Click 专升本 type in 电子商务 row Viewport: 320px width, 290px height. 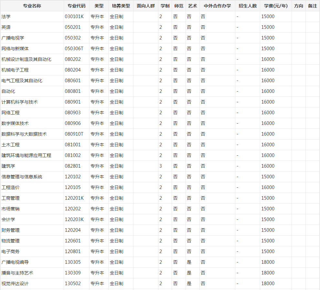[97, 251]
